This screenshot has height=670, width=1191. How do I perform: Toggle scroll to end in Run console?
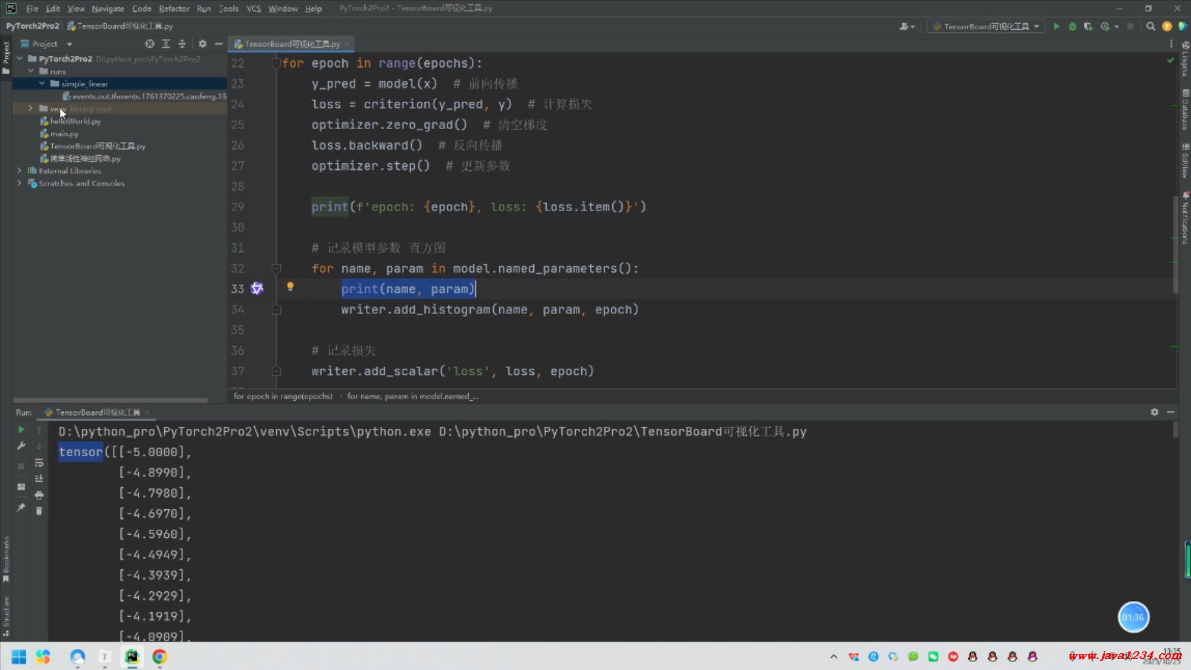(x=39, y=479)
